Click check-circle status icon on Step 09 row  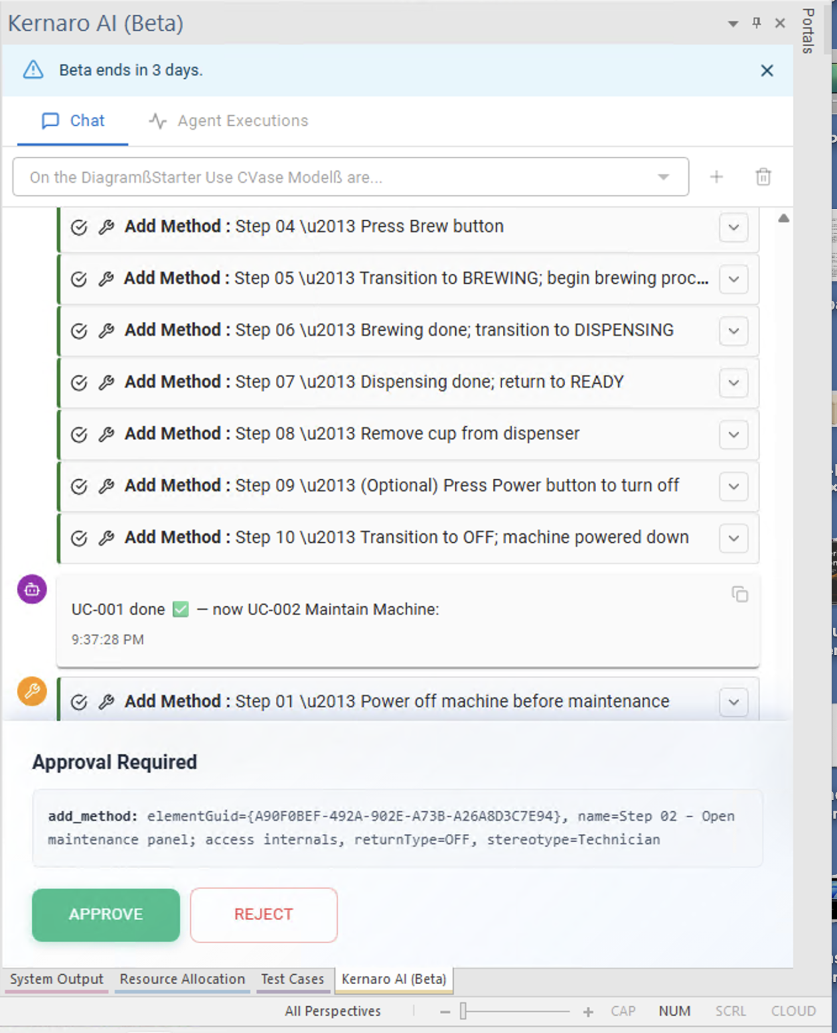click(79, 486)
